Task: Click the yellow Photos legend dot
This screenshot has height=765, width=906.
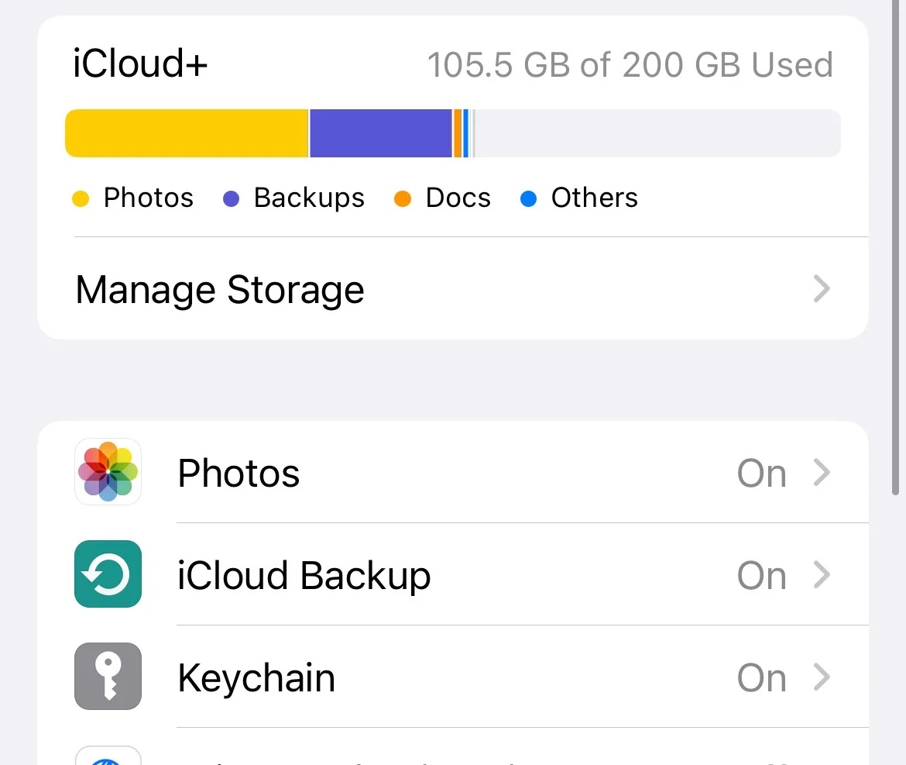Action: point(81,198)
